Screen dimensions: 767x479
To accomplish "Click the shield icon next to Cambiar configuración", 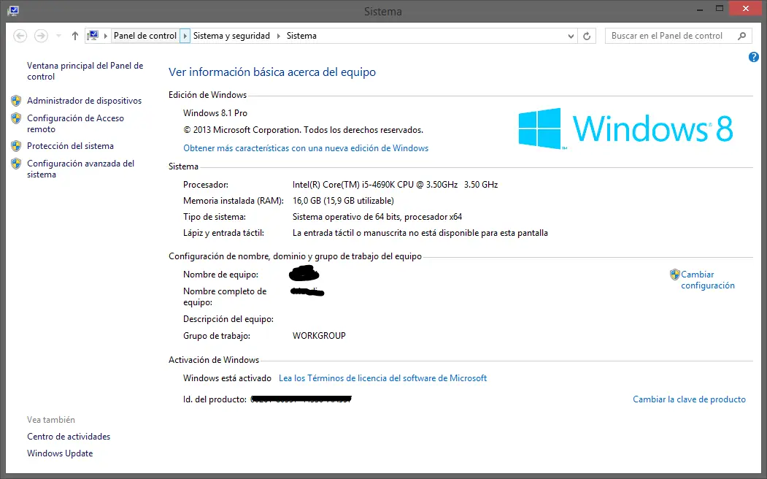I will pyautogui.click(x=675, y=275).
